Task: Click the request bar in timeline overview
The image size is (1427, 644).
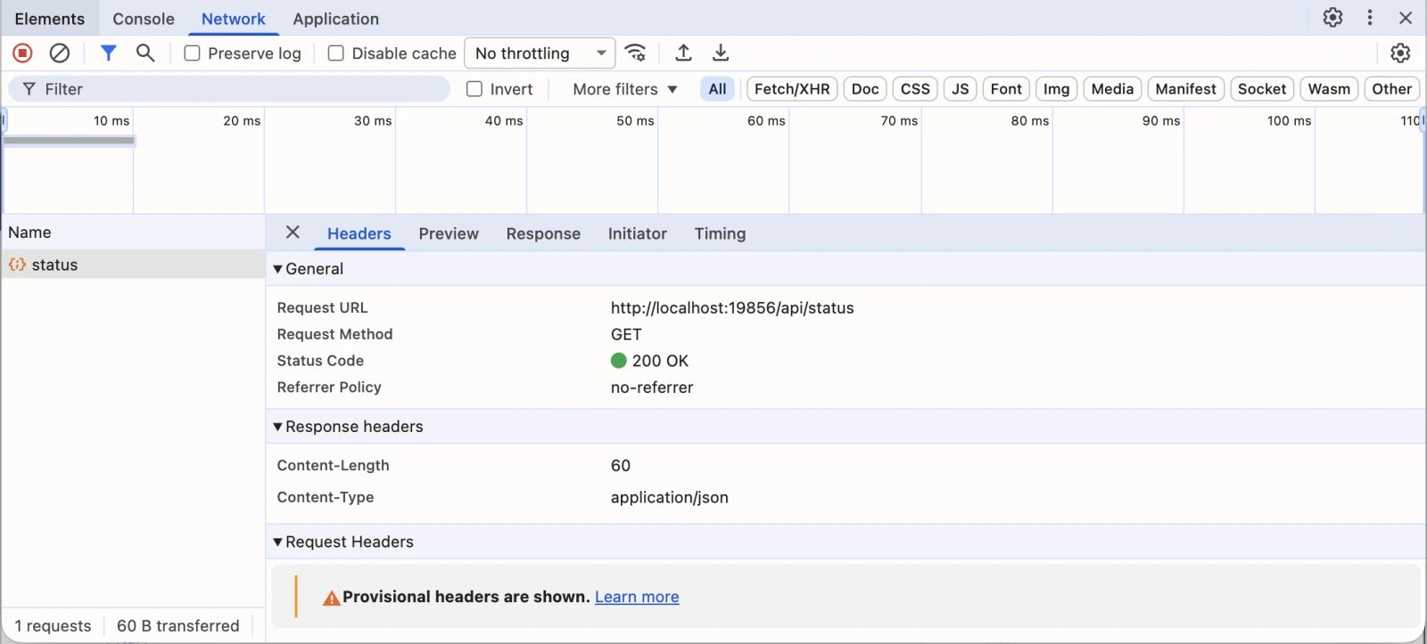Action: tap(70, 141)
